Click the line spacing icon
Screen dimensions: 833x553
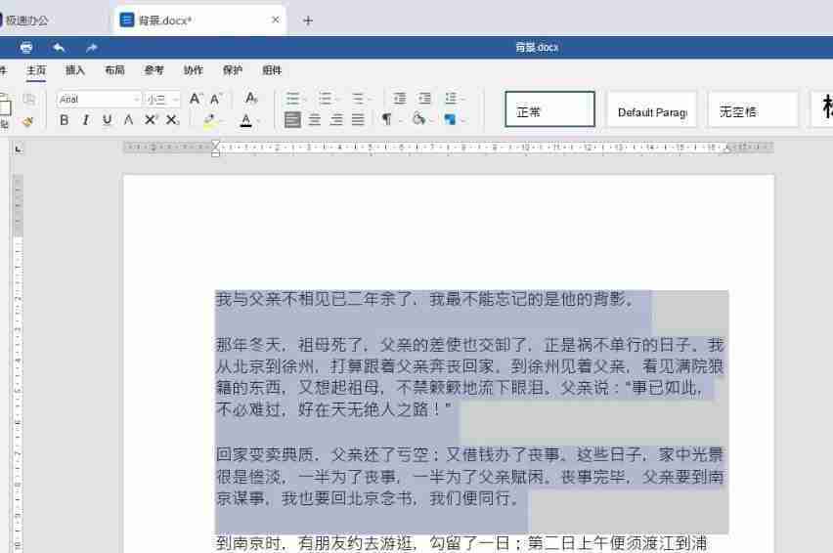pyautogui.click(x=451, y=99)
